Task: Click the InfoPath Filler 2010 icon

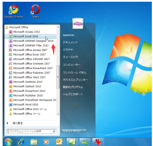Action: click(11, 45)
